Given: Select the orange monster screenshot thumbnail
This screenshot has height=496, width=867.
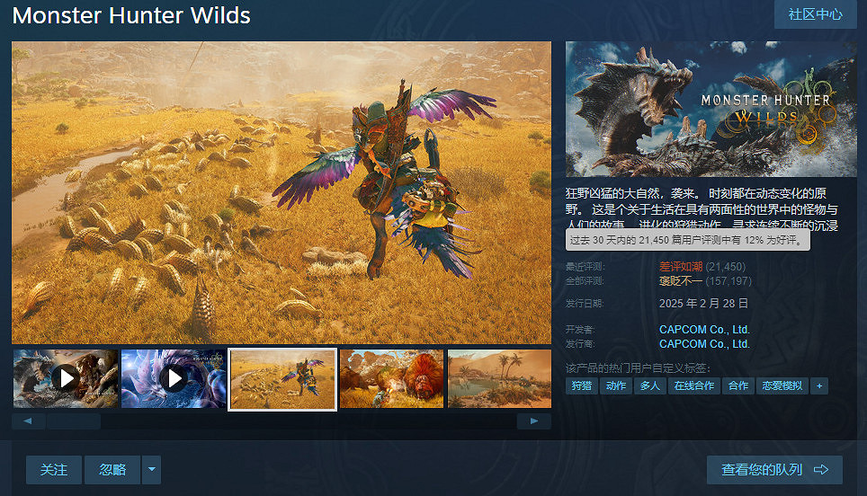Looking at the screenshot, I should [x=391, y=378].
